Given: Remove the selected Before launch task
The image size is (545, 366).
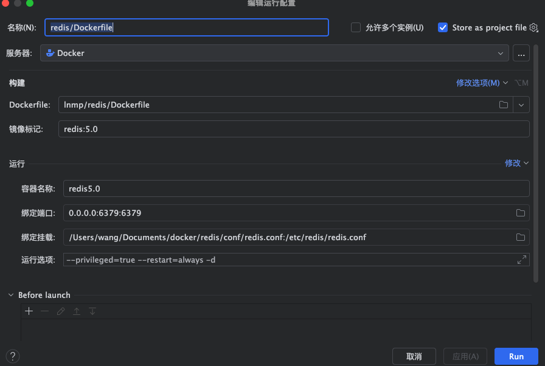Looking at the screenshot, I should [x=44, y=311].
